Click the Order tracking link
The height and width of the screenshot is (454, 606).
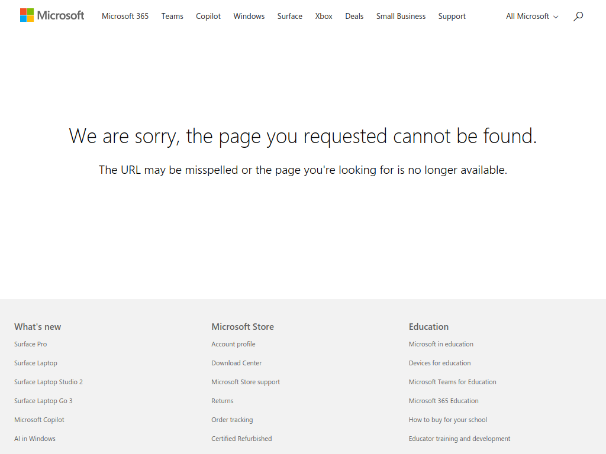click(x=232, y=420)
